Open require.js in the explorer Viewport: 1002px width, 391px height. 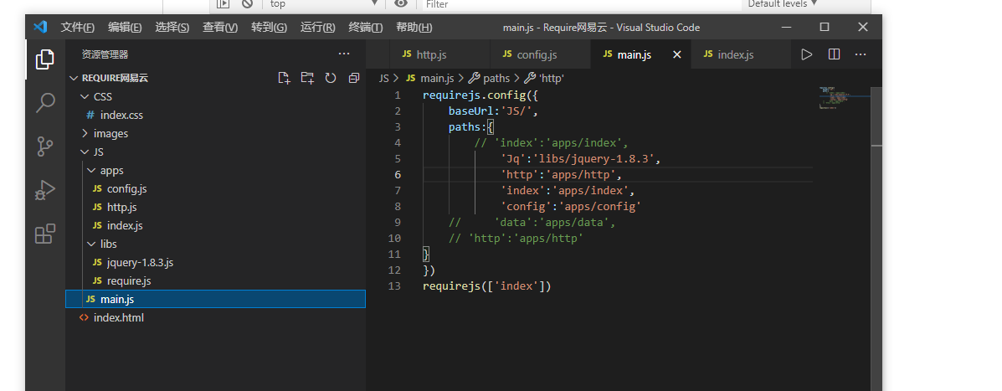(x=215, y=281)
